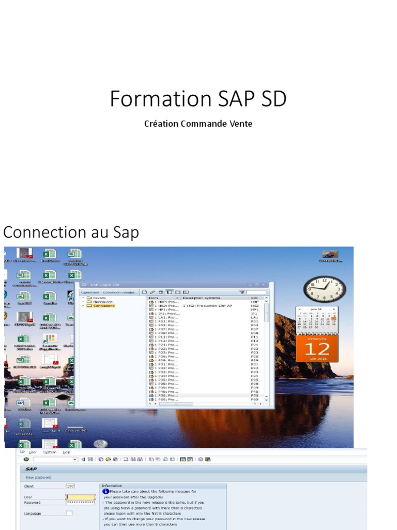Open the User menu
397x530 pixels.
coord(33,452)
